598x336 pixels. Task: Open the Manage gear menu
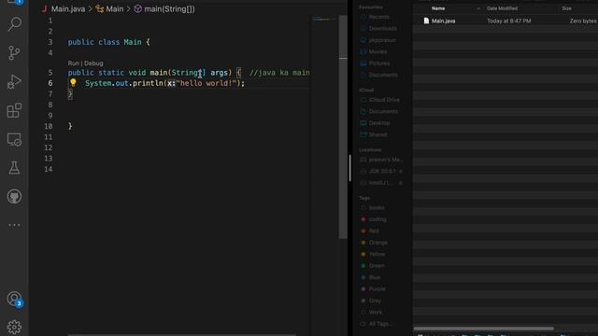(x=14, y=327)
